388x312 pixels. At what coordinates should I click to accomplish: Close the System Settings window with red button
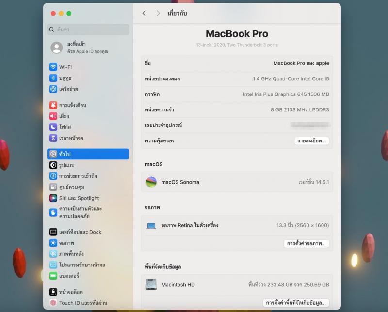53,14
